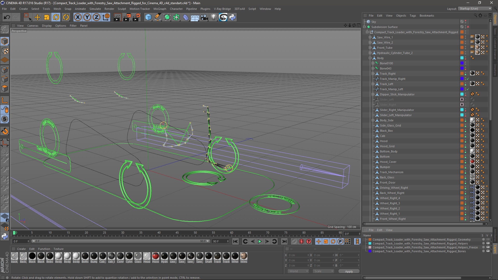The height and width of the screenshot is (280, 498).
Task: Click the Undo arrow icon
Action: tap(7, 17)
